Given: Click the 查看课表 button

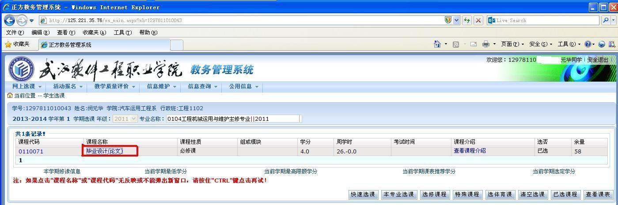Looking at the screenshot, I should click(598, 194).
